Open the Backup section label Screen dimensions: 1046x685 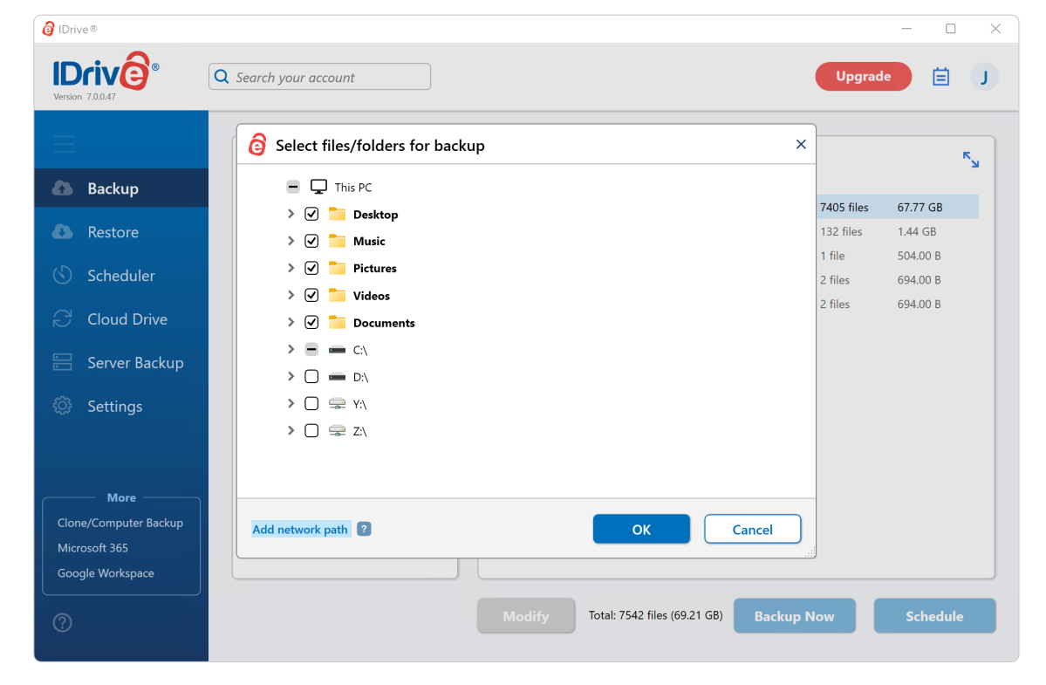coord(113,188)
